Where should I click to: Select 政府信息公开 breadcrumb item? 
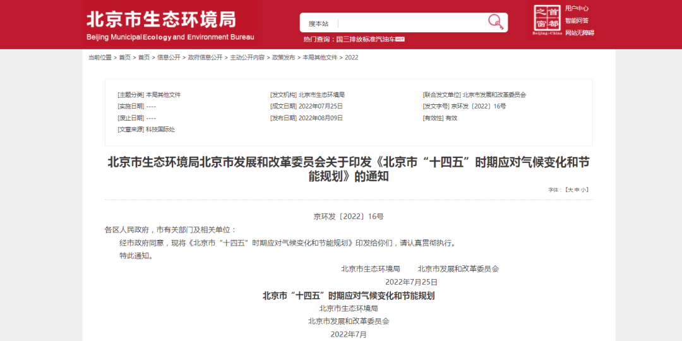tap(205, 57)
